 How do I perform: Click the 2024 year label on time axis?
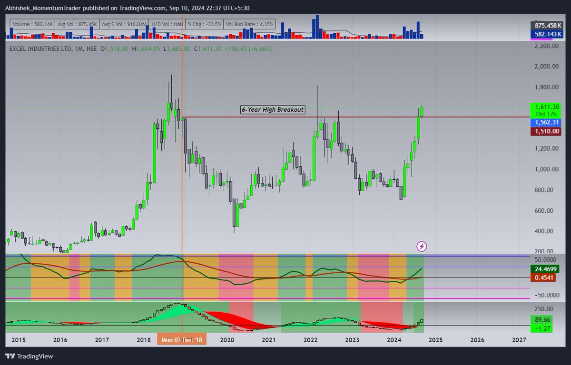394,340
